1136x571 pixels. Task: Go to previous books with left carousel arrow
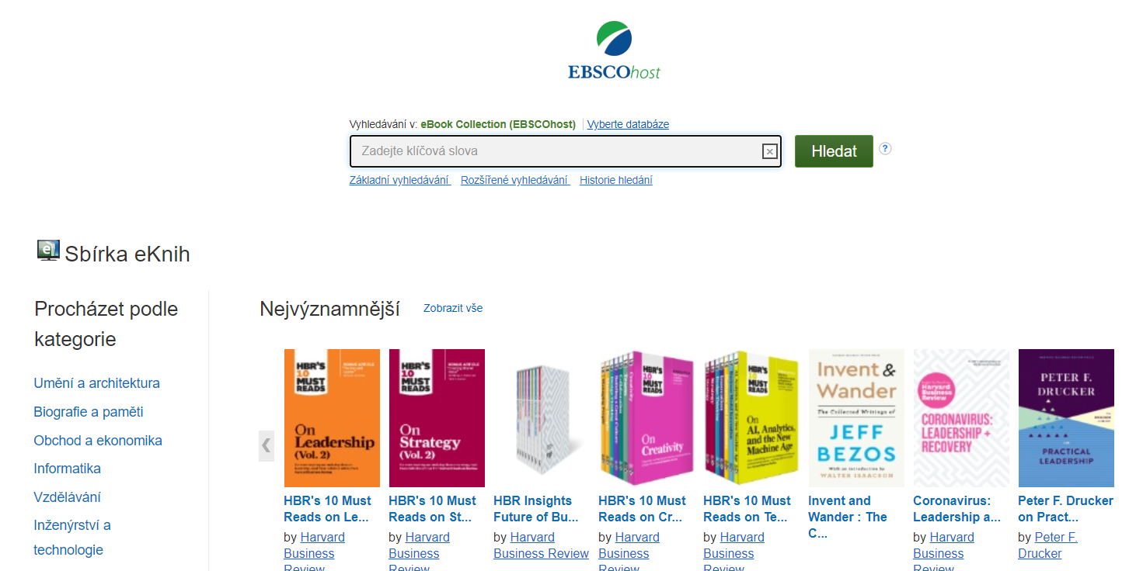[x=267, y=445]
